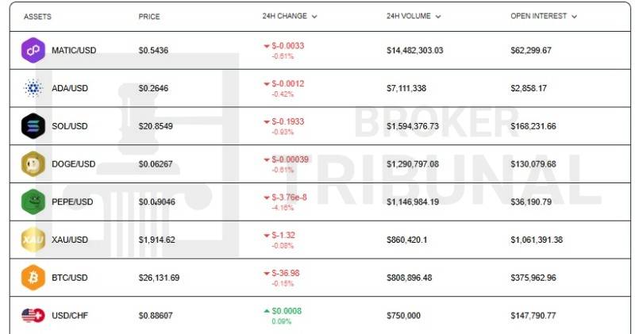This screenshot has width=635, height=334.
Task: Click the Assets column header
Action: 37,17
